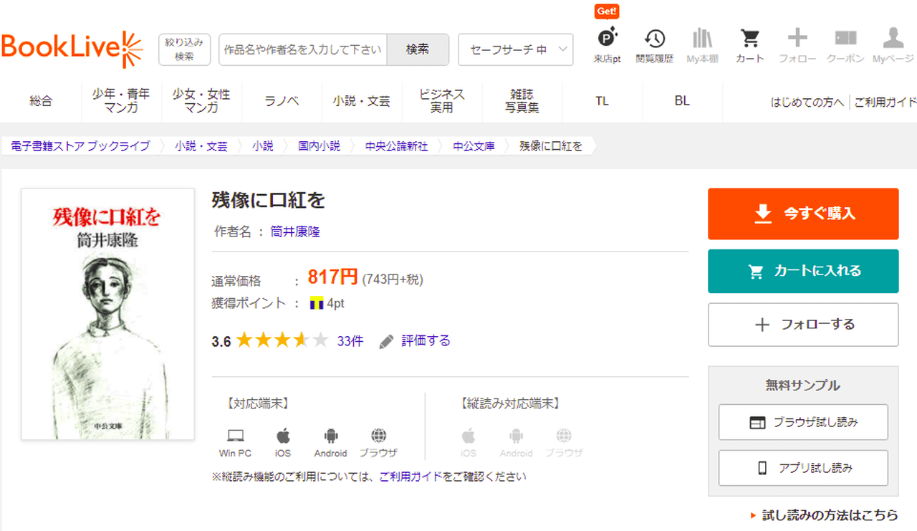This screenshot has height=531, width=917.
Task: Click the BookLive logo
Action: pos(72,49)
